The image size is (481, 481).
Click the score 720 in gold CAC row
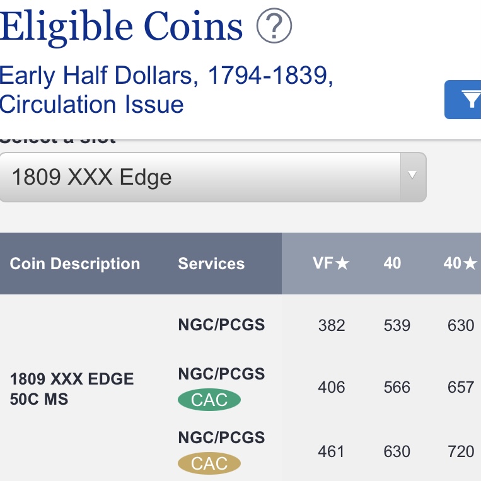(461, 451)
